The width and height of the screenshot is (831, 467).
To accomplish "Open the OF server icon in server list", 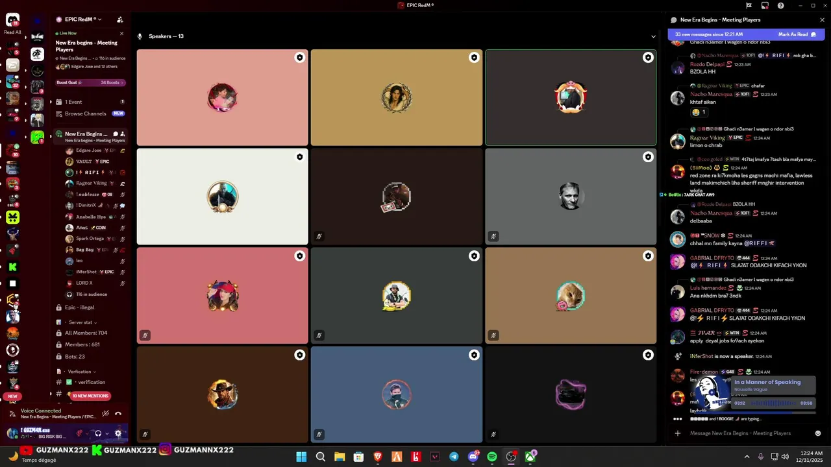I will 38,54.
